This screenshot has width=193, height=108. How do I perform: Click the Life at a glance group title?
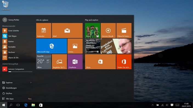(x=42, y=20)
